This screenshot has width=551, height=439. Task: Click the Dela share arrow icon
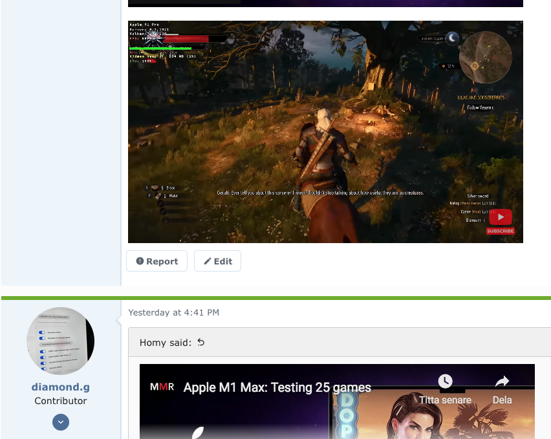[x=502, y=381]
